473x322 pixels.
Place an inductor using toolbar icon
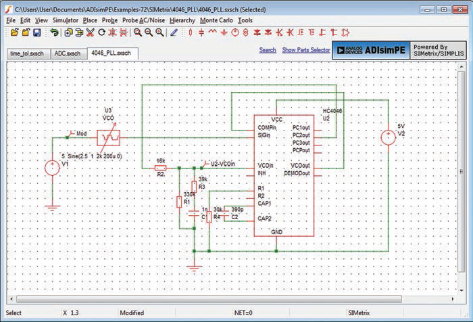click(213, 32)
